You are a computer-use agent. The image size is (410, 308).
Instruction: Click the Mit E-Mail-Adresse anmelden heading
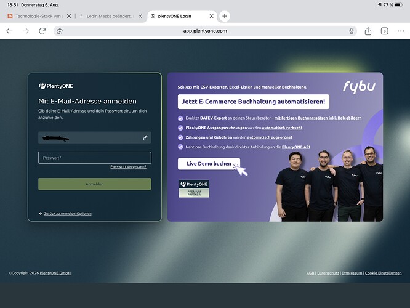87,101
